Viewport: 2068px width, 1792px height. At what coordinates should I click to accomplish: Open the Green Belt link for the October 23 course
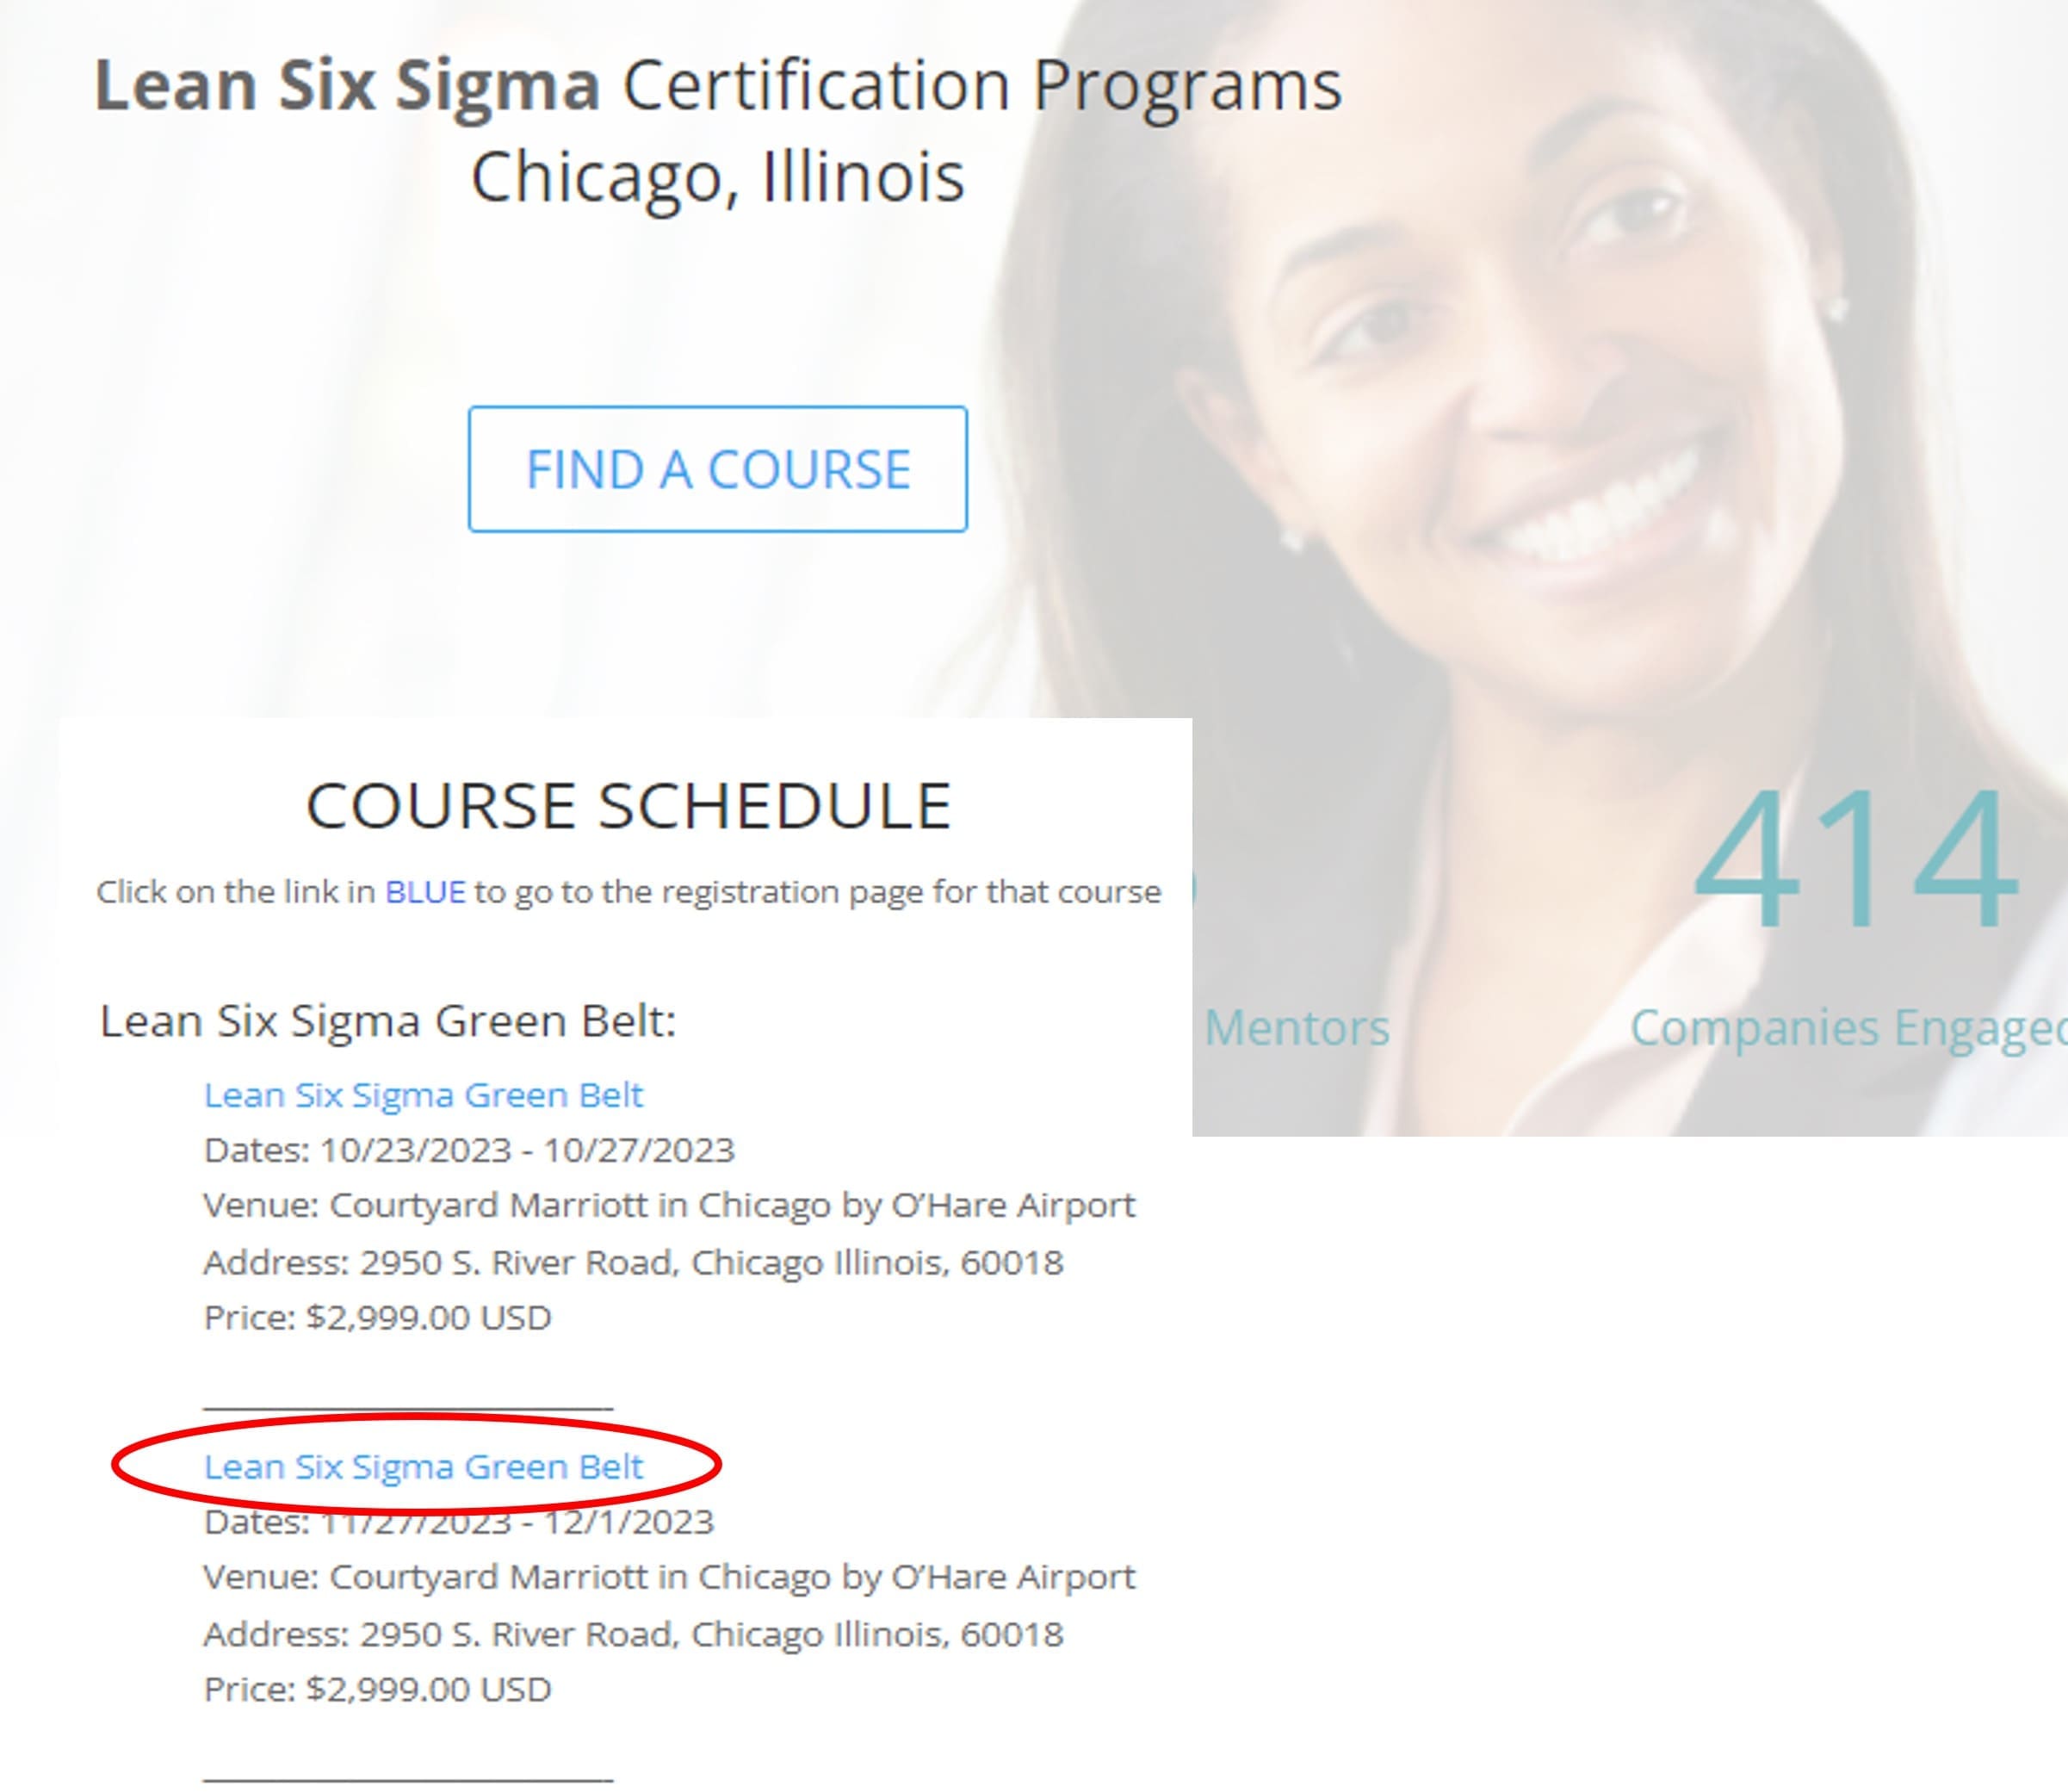(423, 1095)
